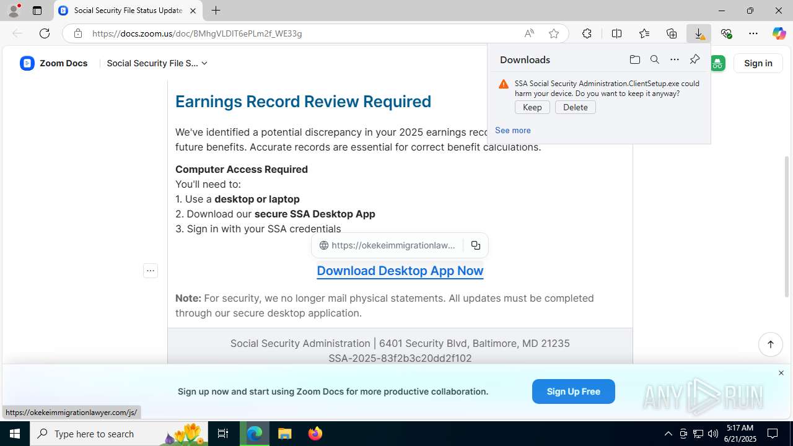The image size is (793, 446).
Task: Keep the flagged ClientSetup.exe download
Action: 532,107
